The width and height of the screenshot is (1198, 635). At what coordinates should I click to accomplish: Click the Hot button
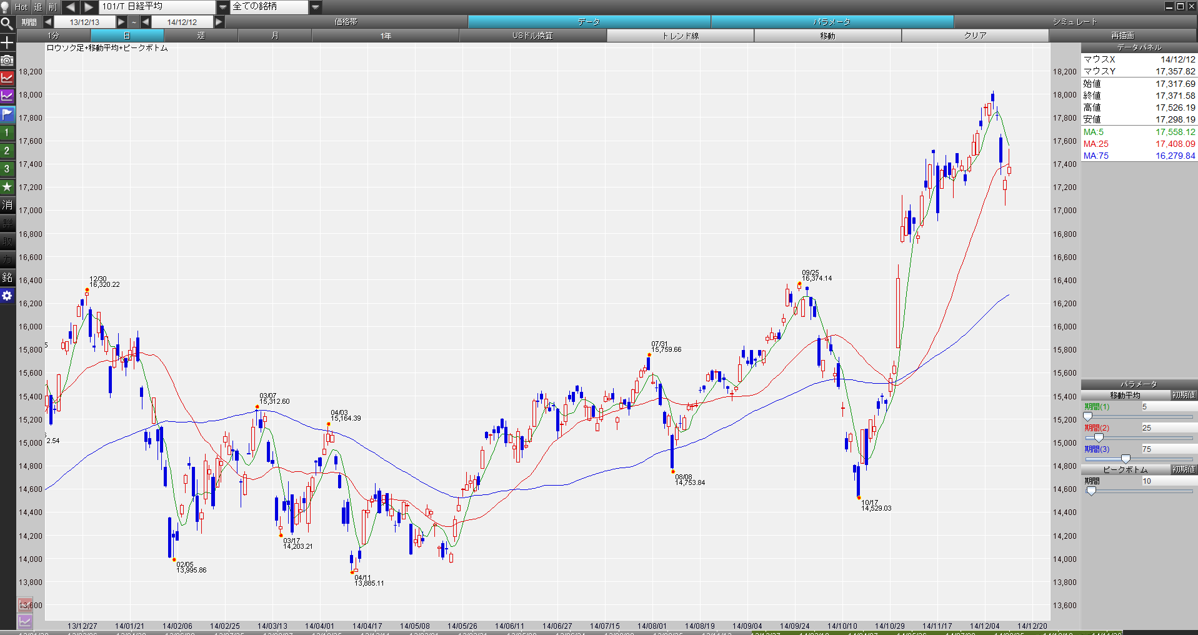[21, 7]
